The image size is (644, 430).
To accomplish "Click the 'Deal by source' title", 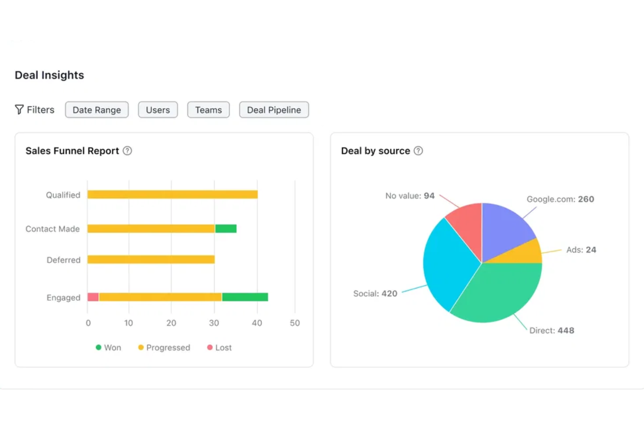I will (x=376, y=151).
